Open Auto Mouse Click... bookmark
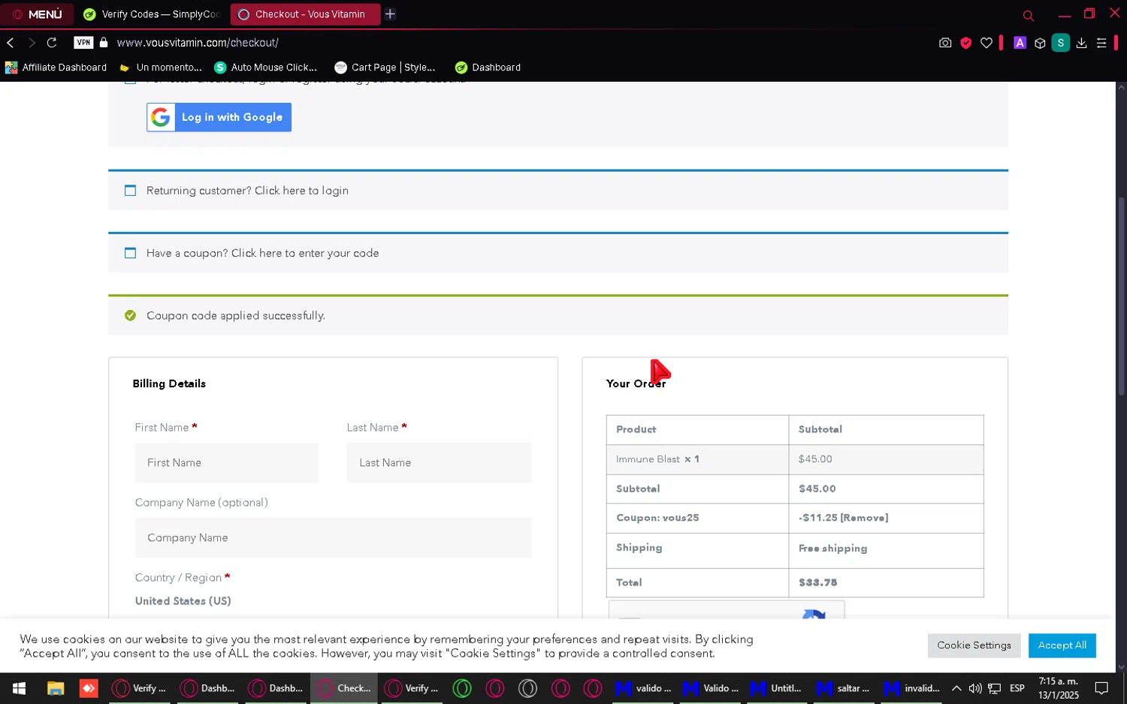 [266, 68]
